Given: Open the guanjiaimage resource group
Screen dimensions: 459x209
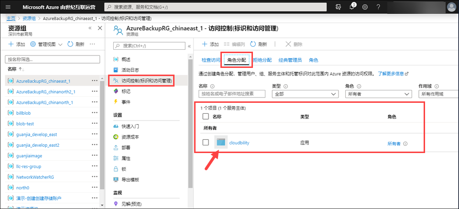Looking at the screenshot, I should 29,156.
